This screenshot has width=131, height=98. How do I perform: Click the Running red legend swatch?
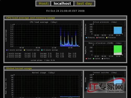(x=97, y=38)
